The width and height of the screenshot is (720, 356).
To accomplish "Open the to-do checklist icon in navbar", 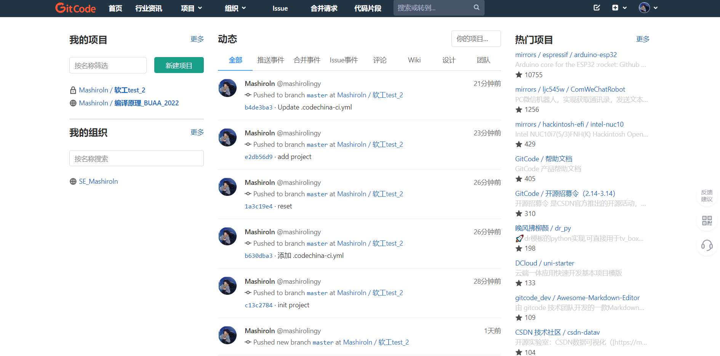I will (x=597, y=8).
